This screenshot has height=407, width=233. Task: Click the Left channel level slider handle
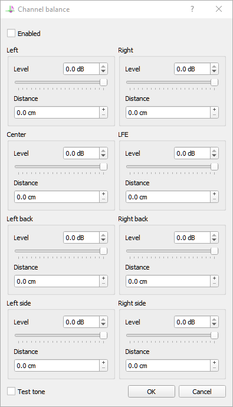point(104,82)
